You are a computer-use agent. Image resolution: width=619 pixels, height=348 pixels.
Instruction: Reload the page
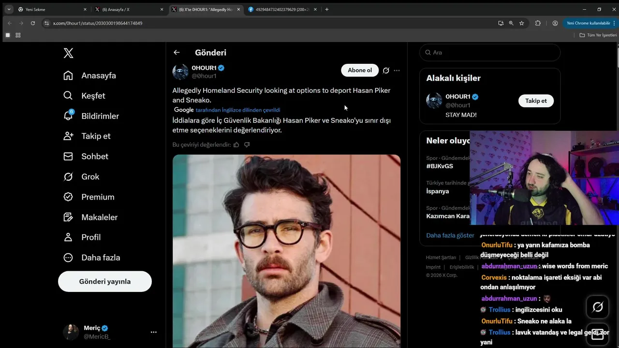click(32, 23)
